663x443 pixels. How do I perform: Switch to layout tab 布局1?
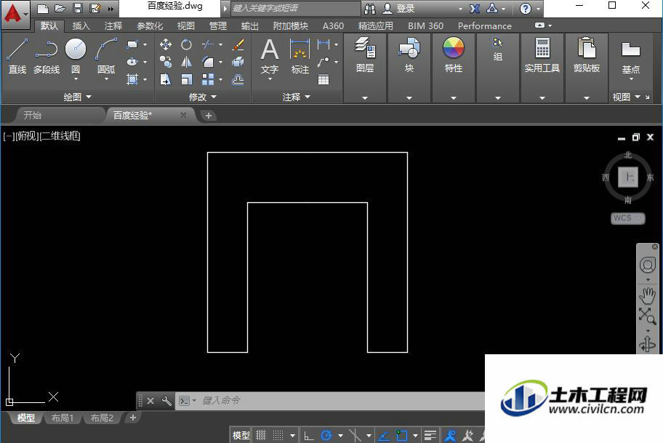[x=63, y=418]
